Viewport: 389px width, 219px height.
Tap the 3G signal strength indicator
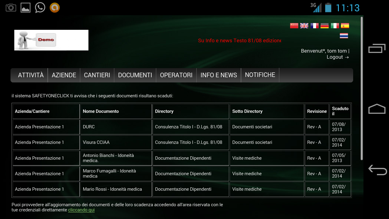point(316,8)
